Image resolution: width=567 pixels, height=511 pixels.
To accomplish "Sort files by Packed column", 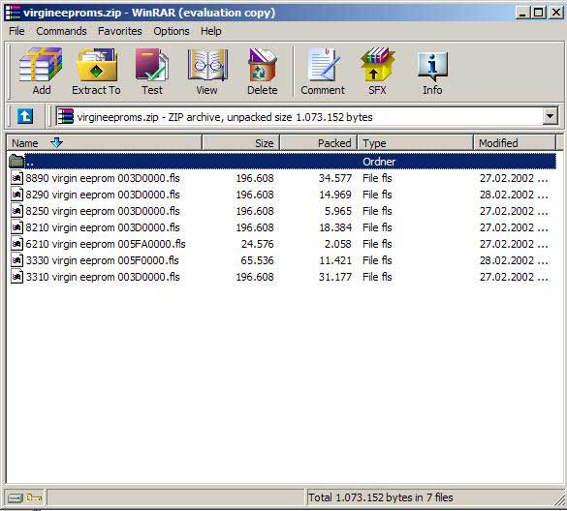I will 319,143.
